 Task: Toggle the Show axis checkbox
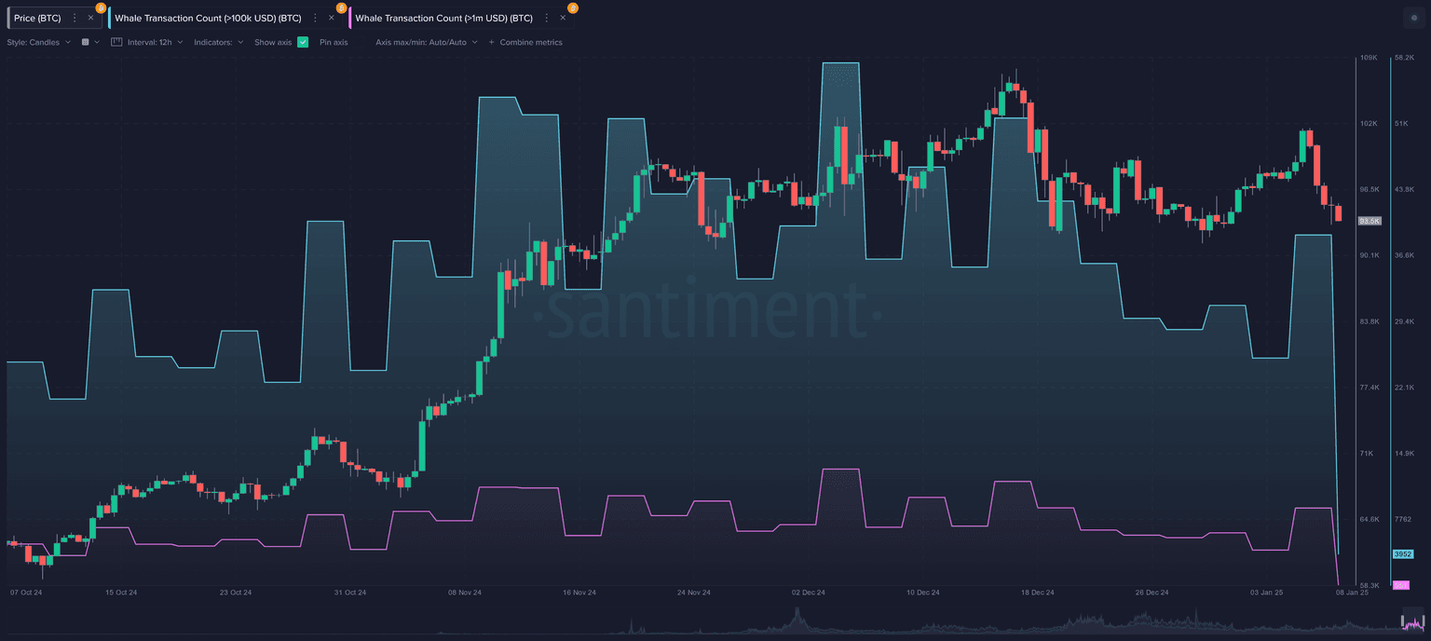point(303,42)
